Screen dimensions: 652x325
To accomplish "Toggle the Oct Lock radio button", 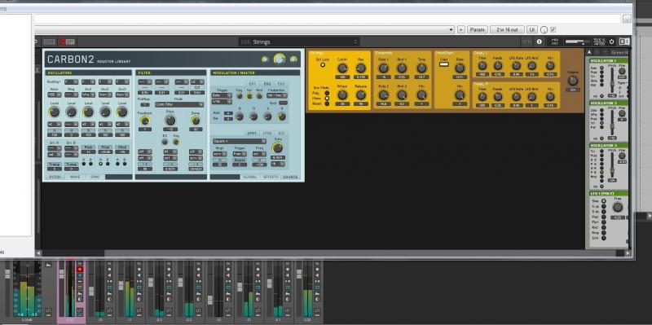I will point(322,65).
